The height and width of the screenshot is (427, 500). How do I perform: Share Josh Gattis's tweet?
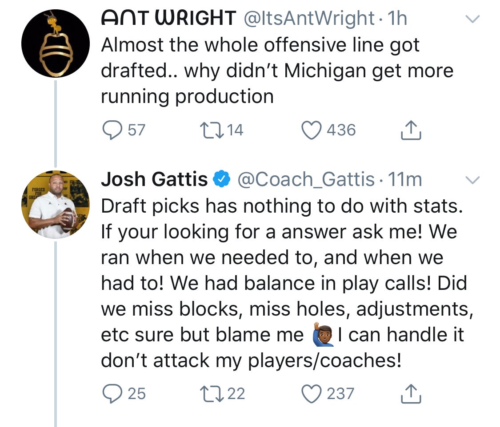pos(411,394)
